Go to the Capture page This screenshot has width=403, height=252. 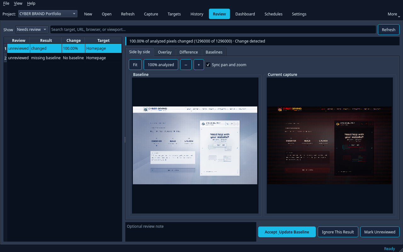pos(151,14)
